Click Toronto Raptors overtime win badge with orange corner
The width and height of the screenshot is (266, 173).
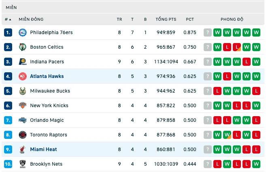click(227, 135)
